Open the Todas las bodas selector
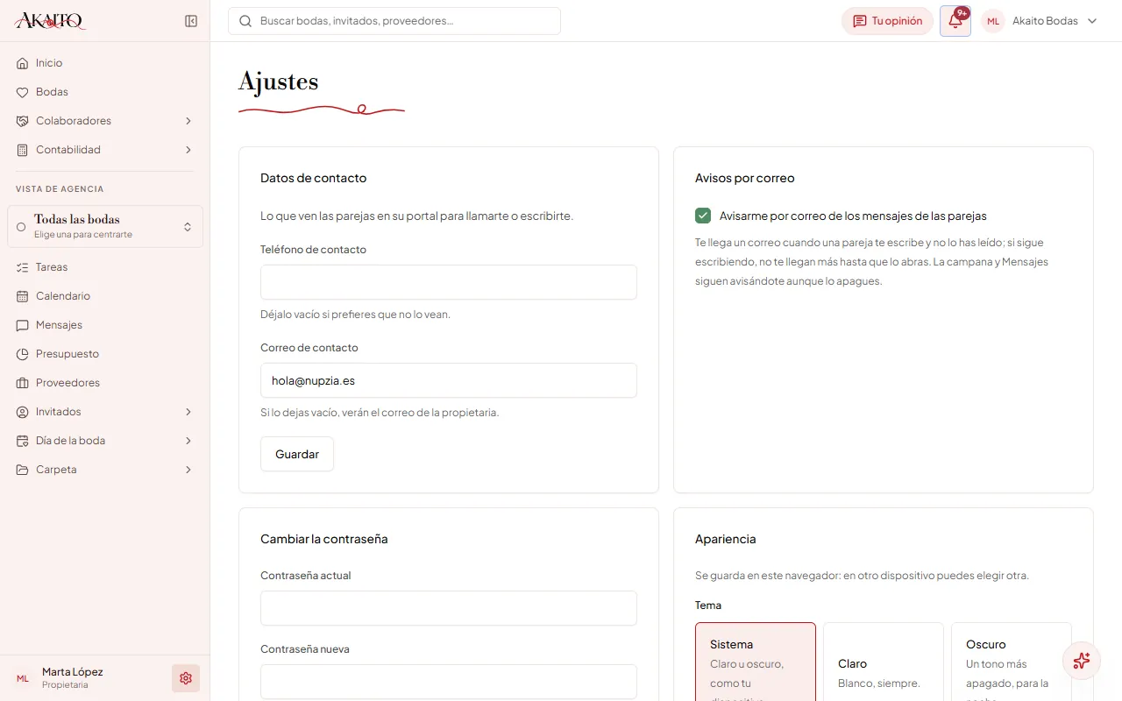 105,226
